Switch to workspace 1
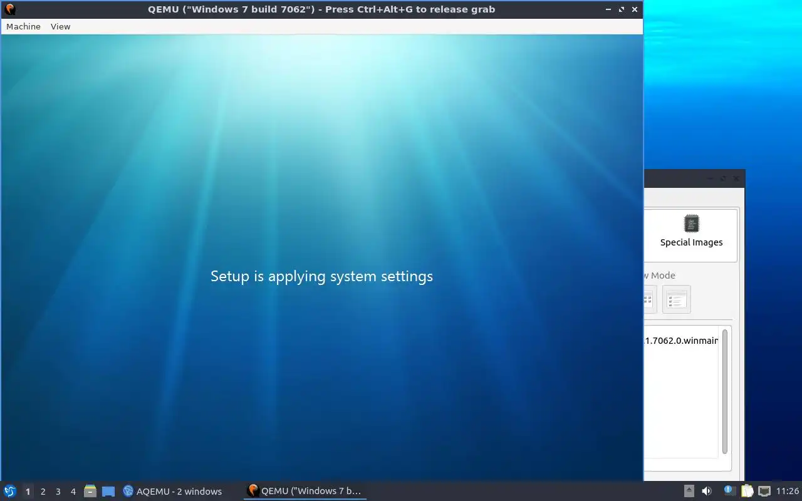The height and width of the screenshot is (501, 802). 28,492
